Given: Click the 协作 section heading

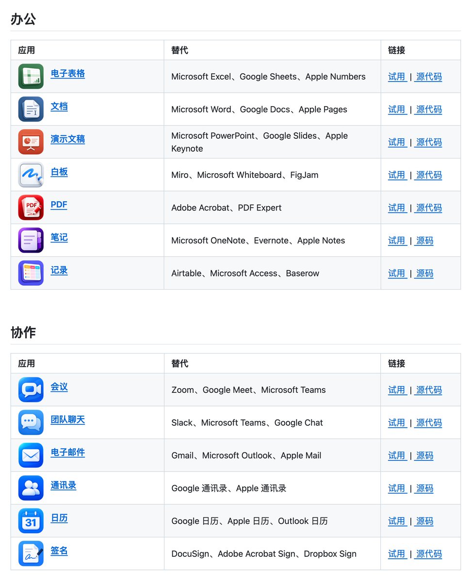Looking at the screenshot, I should [x=23, y=333].
